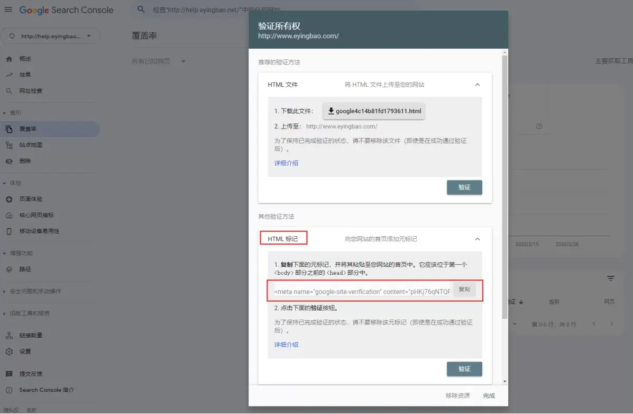The height and width of the screenshot is (414, 633).
Task: Click the 概述 home icon
Action: click(x=9, y=59)
